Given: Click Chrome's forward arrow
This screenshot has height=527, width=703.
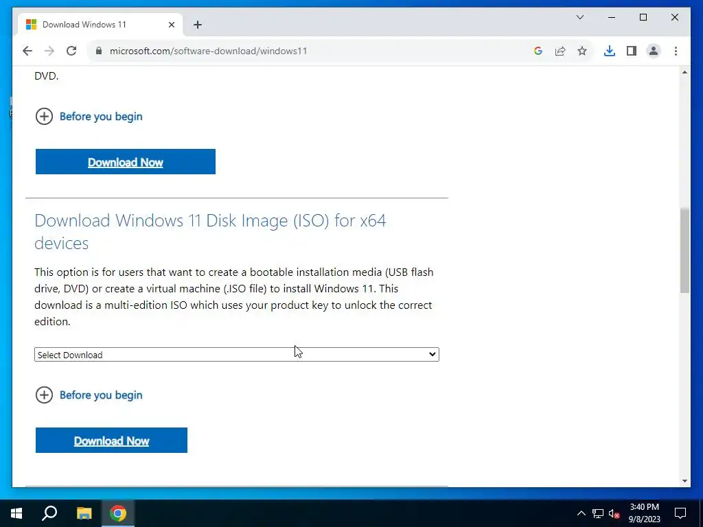Looking at the screenshot, I should tap(49, 51).
